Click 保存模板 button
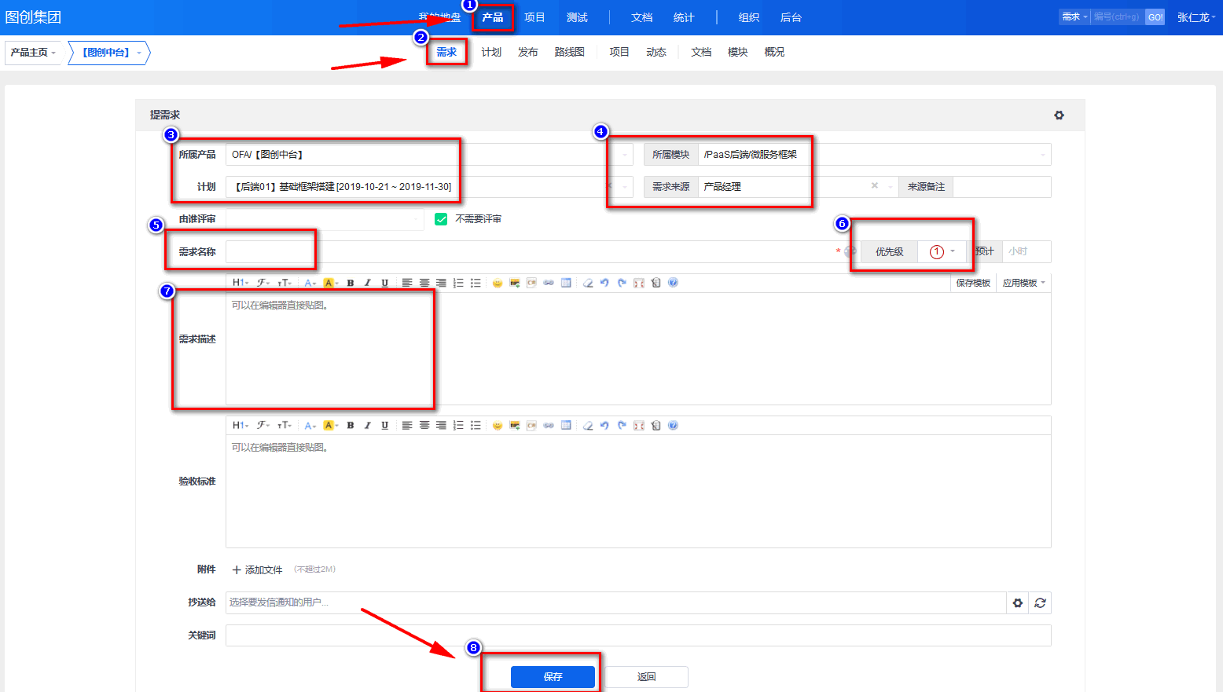The width and height of the screenshot is (1223, 692). point(973,283)
